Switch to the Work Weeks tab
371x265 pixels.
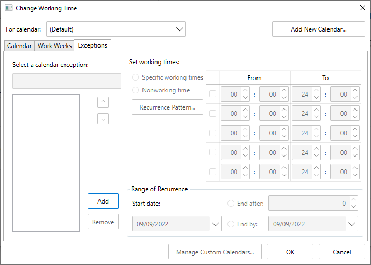point(54,46)
